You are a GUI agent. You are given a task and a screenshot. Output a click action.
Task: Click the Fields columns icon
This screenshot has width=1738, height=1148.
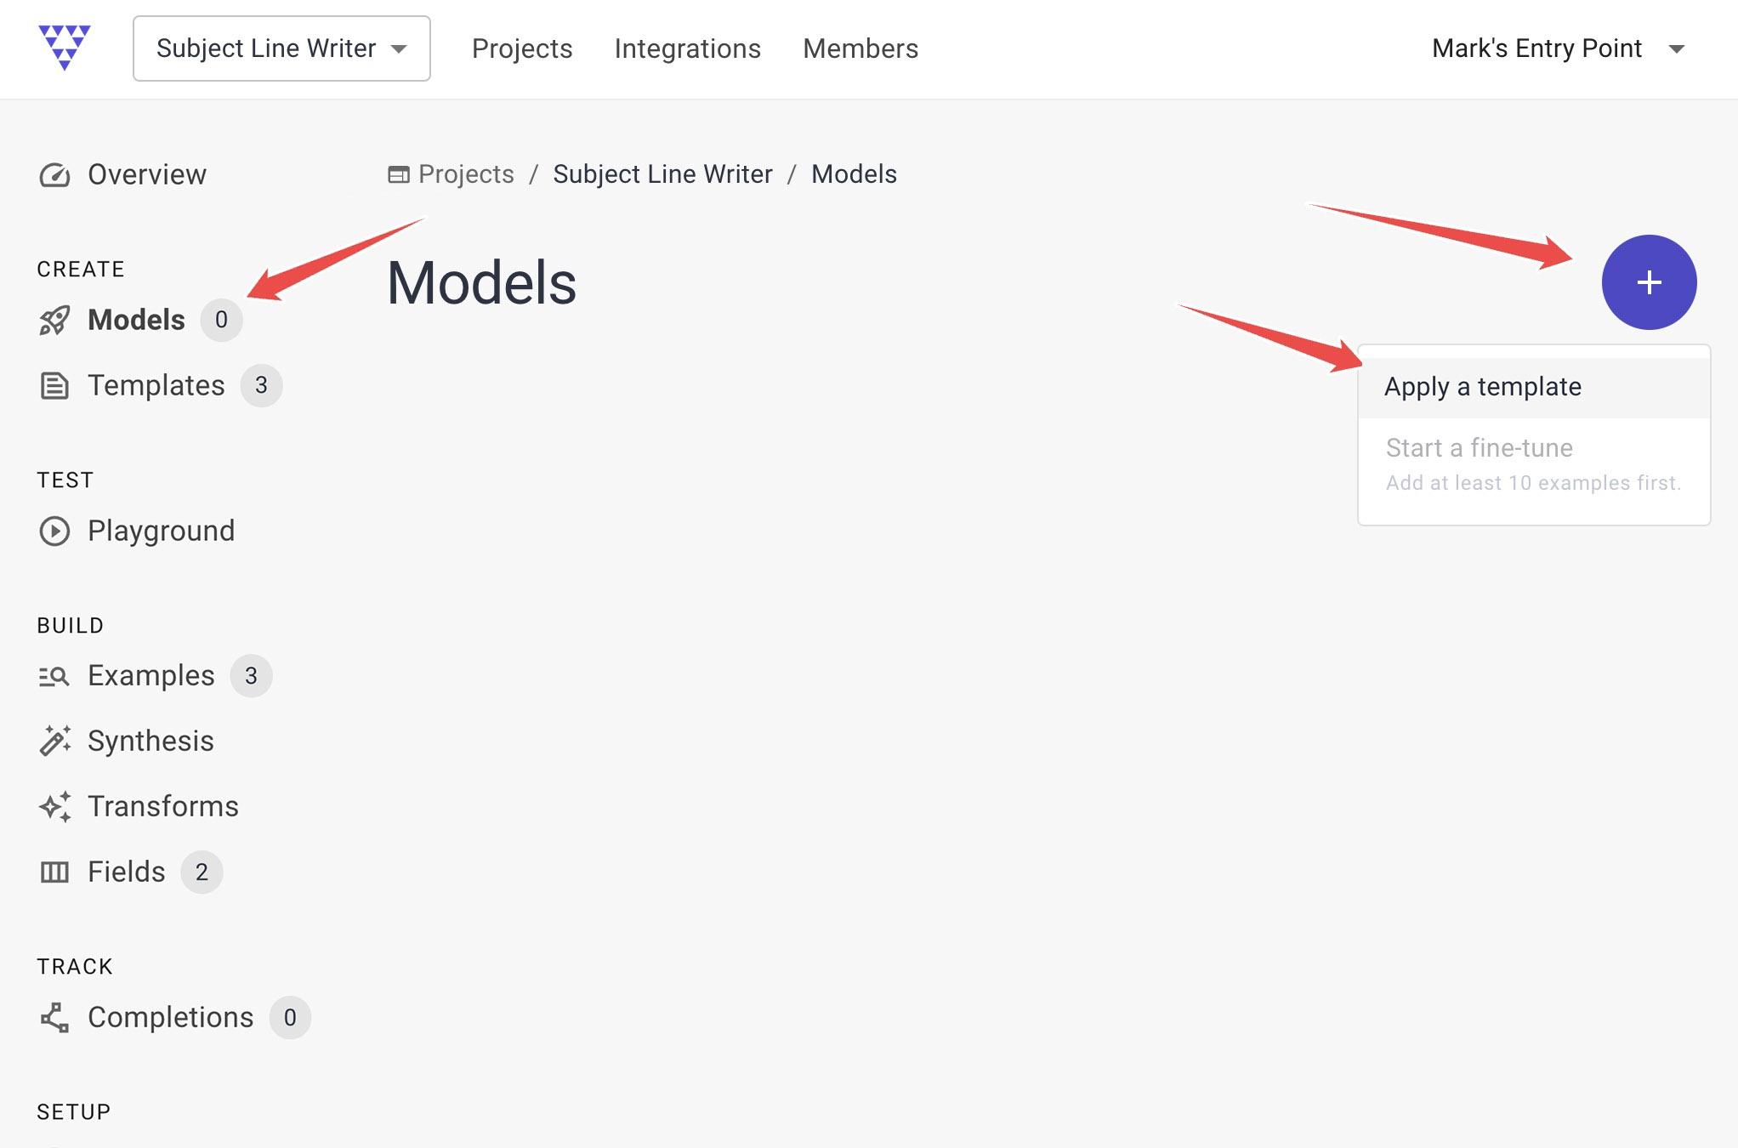[x=54, y=872]
